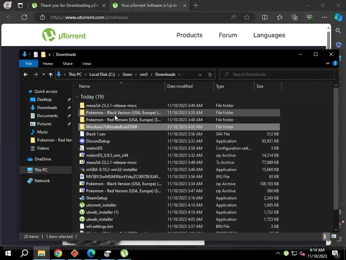Open Forum link on uTorrent site
The width and height of the screenshot is (346, 260).
(x=228, y=35)
